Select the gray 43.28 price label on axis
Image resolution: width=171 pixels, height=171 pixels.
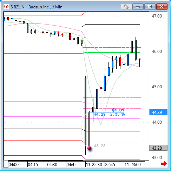click(158, 148)
